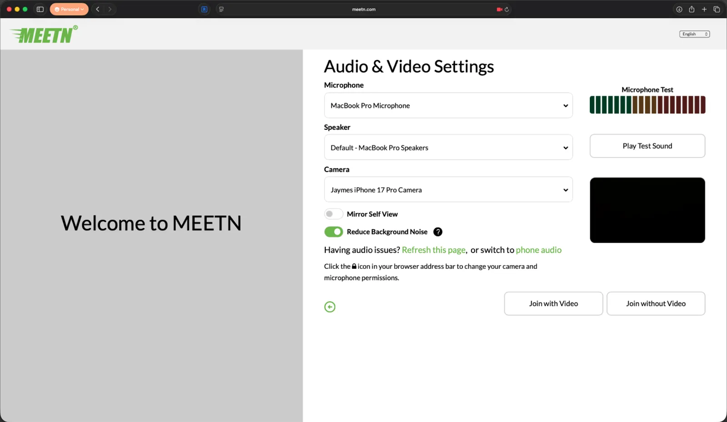Enable the Mirror Self View toggle
Screen dimensions: 727x422
(334, 214)
